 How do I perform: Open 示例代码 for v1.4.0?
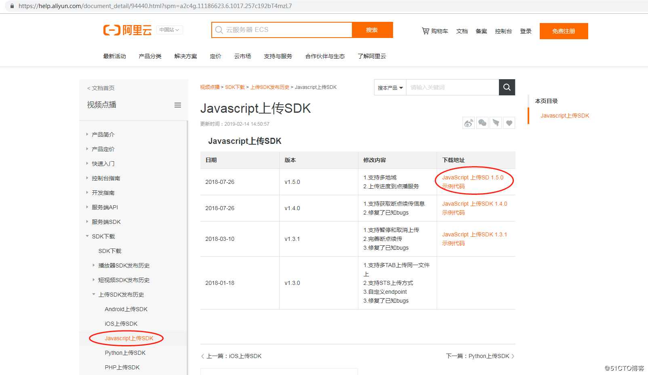click(x=453, y=213)
